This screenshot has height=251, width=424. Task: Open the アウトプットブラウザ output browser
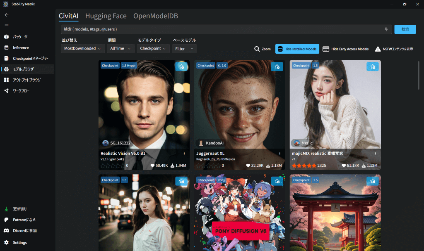(x=26, y=80)
